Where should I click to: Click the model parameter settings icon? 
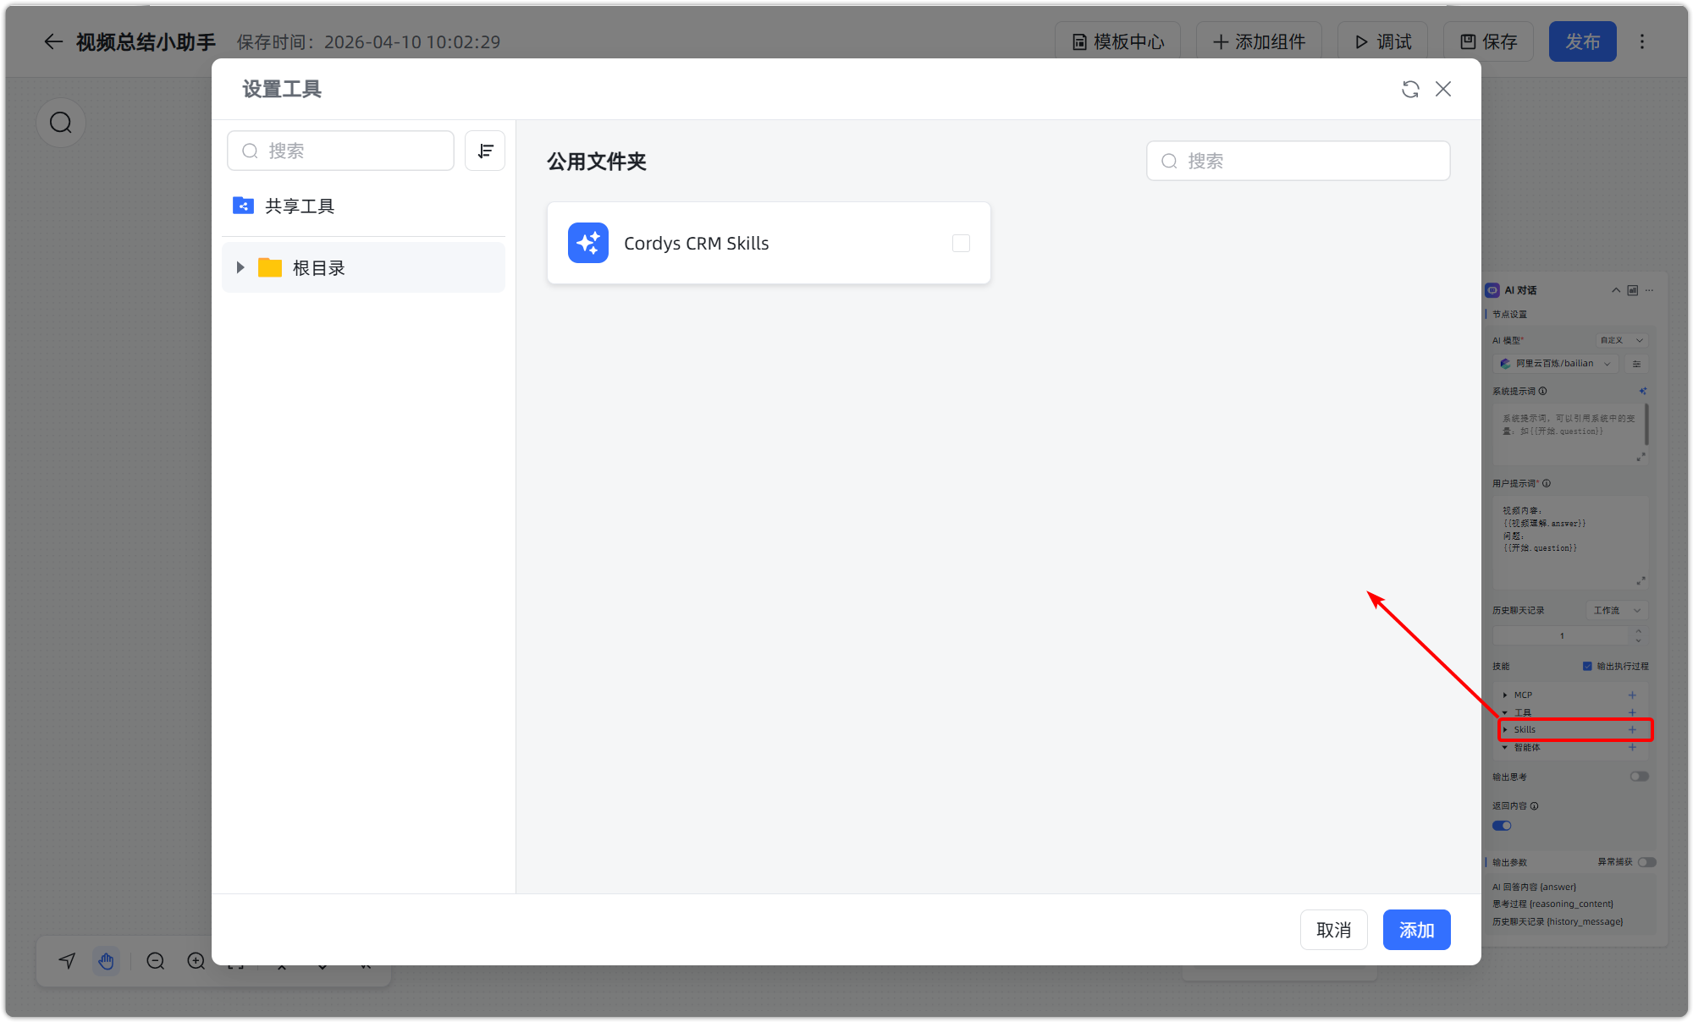[x=1637, y=364]
